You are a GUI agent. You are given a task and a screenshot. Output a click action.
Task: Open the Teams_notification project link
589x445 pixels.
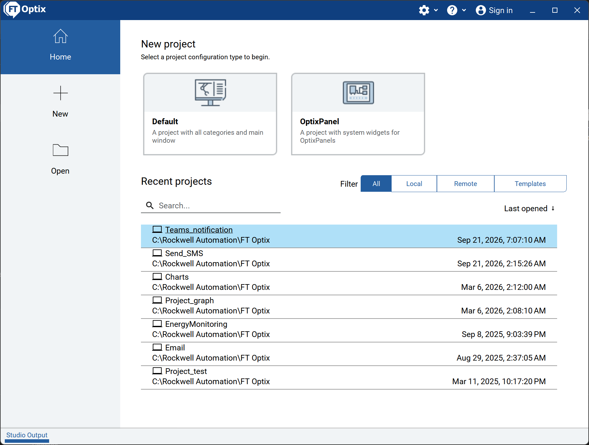coord(199,230)
